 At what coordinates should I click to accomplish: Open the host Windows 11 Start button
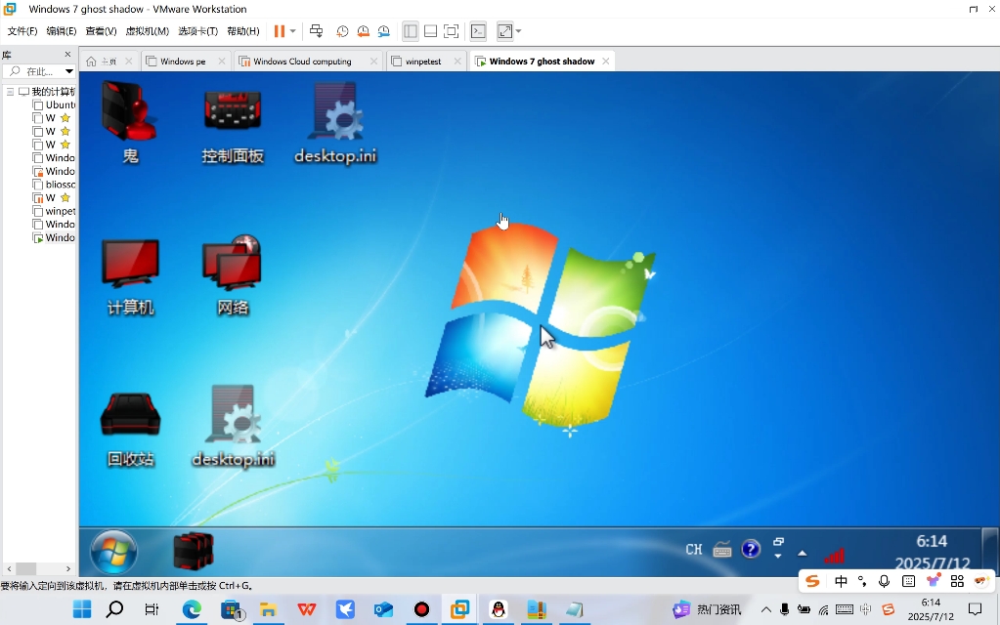click(82, 609)
